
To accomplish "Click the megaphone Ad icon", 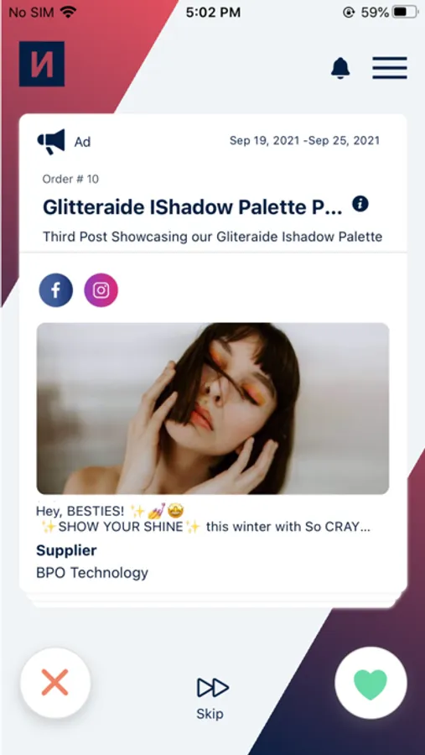I will pos(51,141).
